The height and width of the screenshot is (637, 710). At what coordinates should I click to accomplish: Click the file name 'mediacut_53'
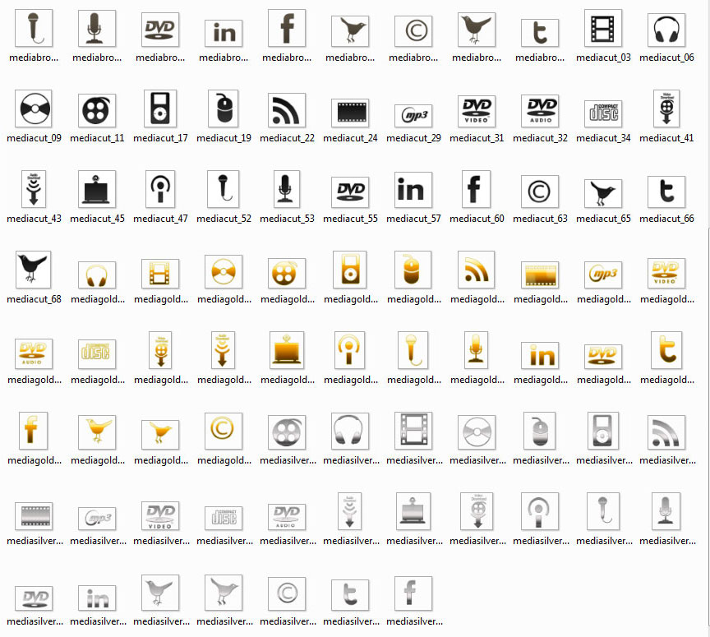(287, 219)
